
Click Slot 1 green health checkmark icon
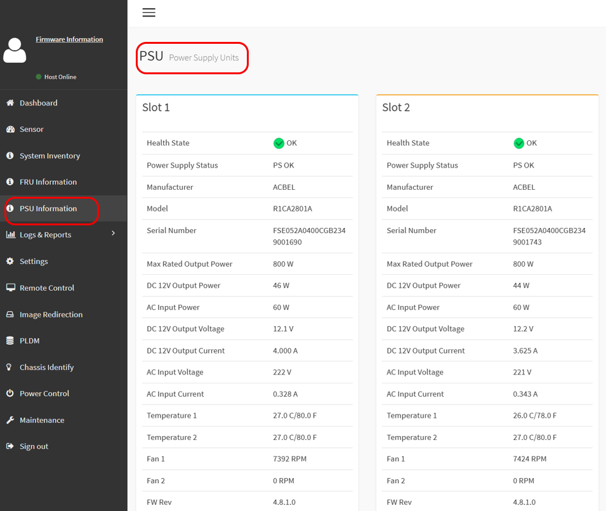[x=279, y=143]
